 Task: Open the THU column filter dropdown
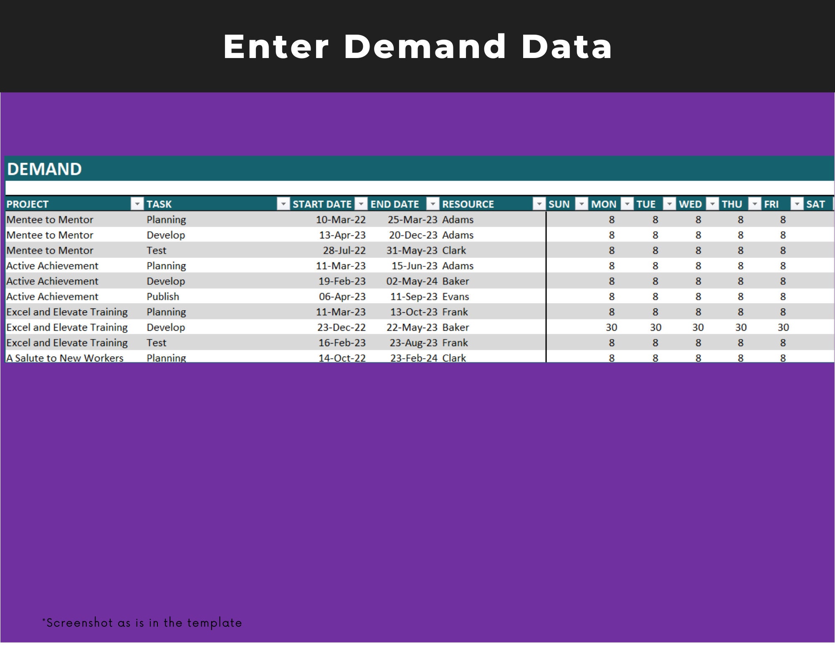[755, 204]
